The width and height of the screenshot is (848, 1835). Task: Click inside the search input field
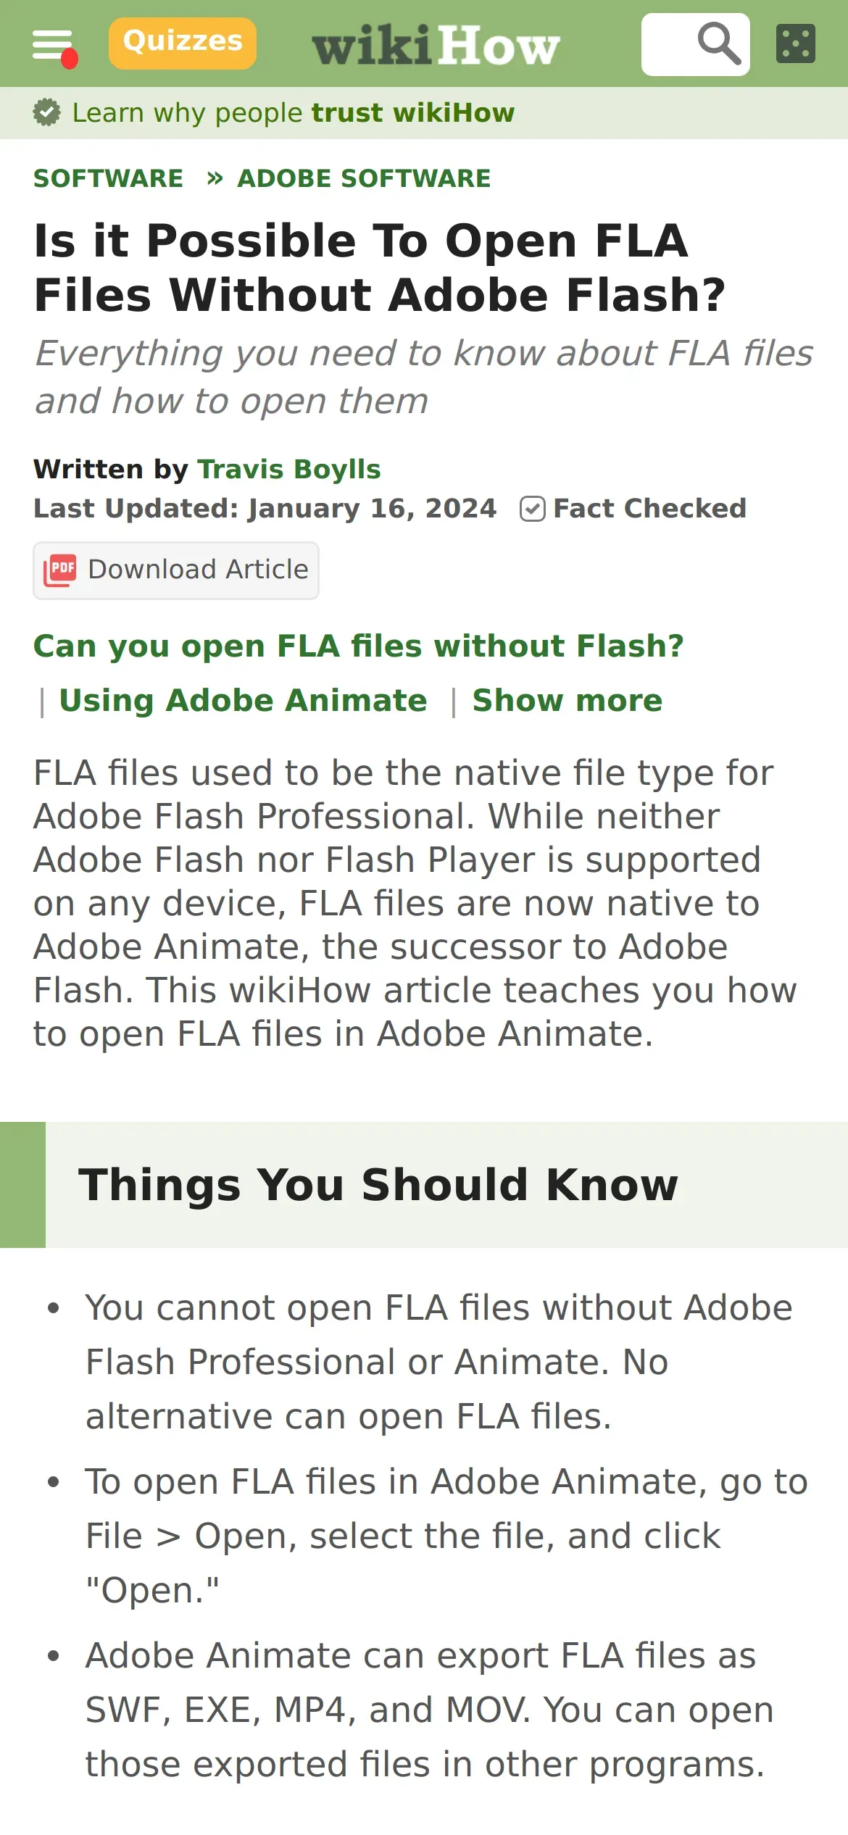click(667, 44)
